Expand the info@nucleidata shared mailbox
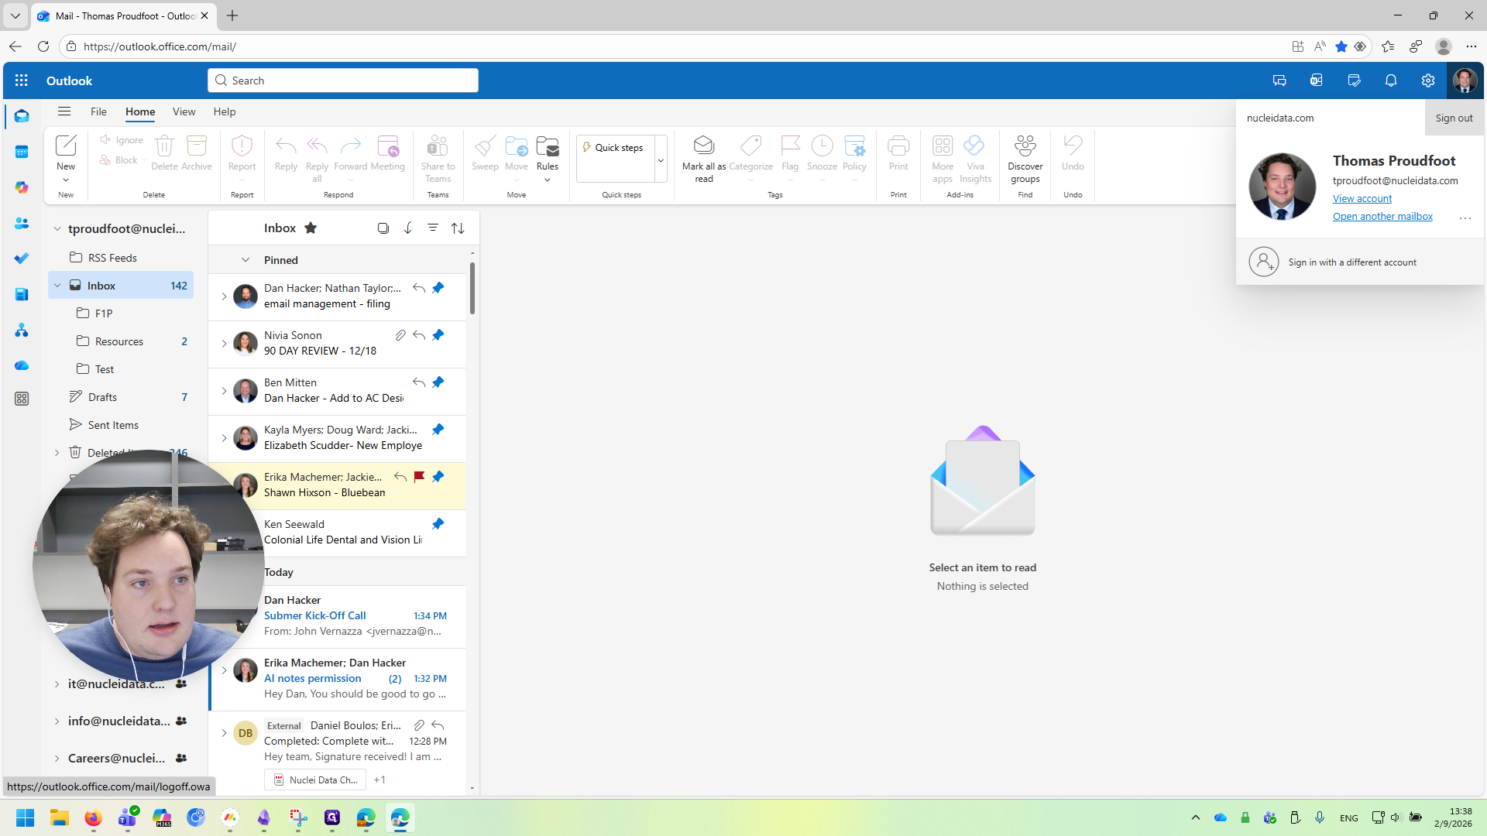This screenshot has height=836, width=1487. coord(57,721)
